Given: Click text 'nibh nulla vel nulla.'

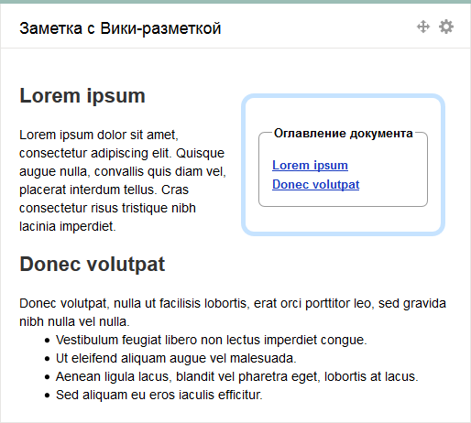Looking at the screenshot, I should click(x=74, y=321).
